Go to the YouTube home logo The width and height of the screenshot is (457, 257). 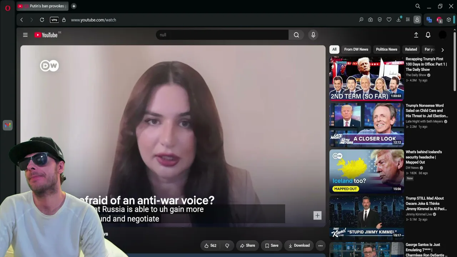pos(46,35)
